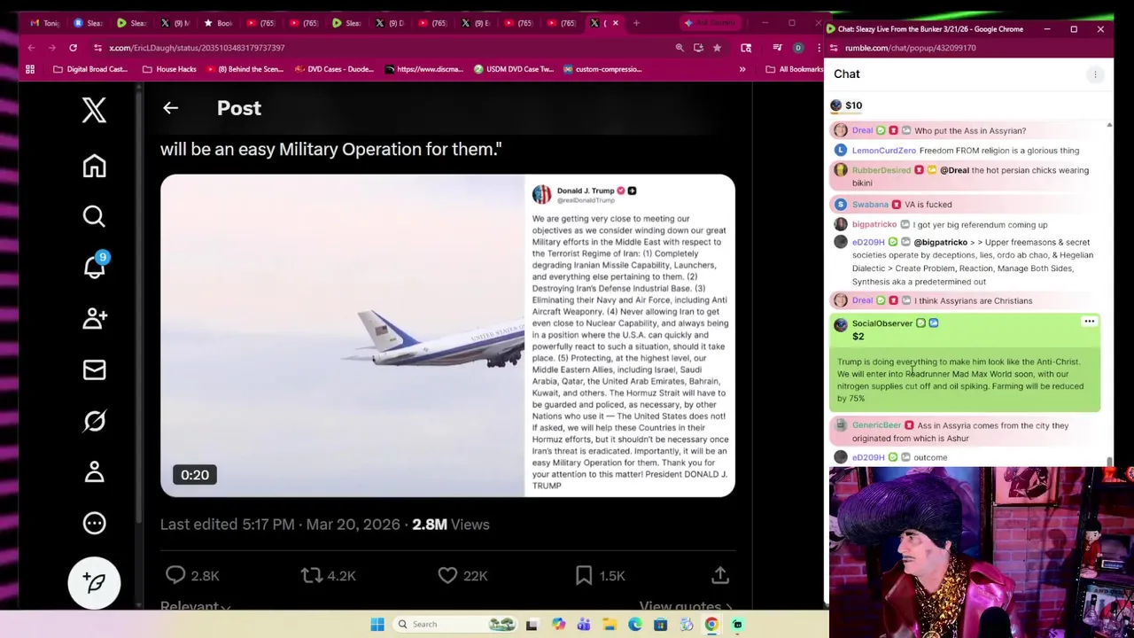Share the post via upload arrow icon
This screenshot has width=1134, height=638.
tap(720, 575)
